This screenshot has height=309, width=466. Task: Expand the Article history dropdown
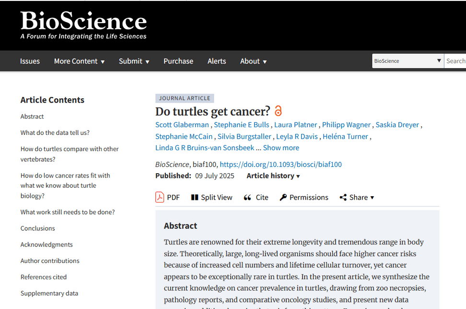pyautogui.click(x=273, y=176)
